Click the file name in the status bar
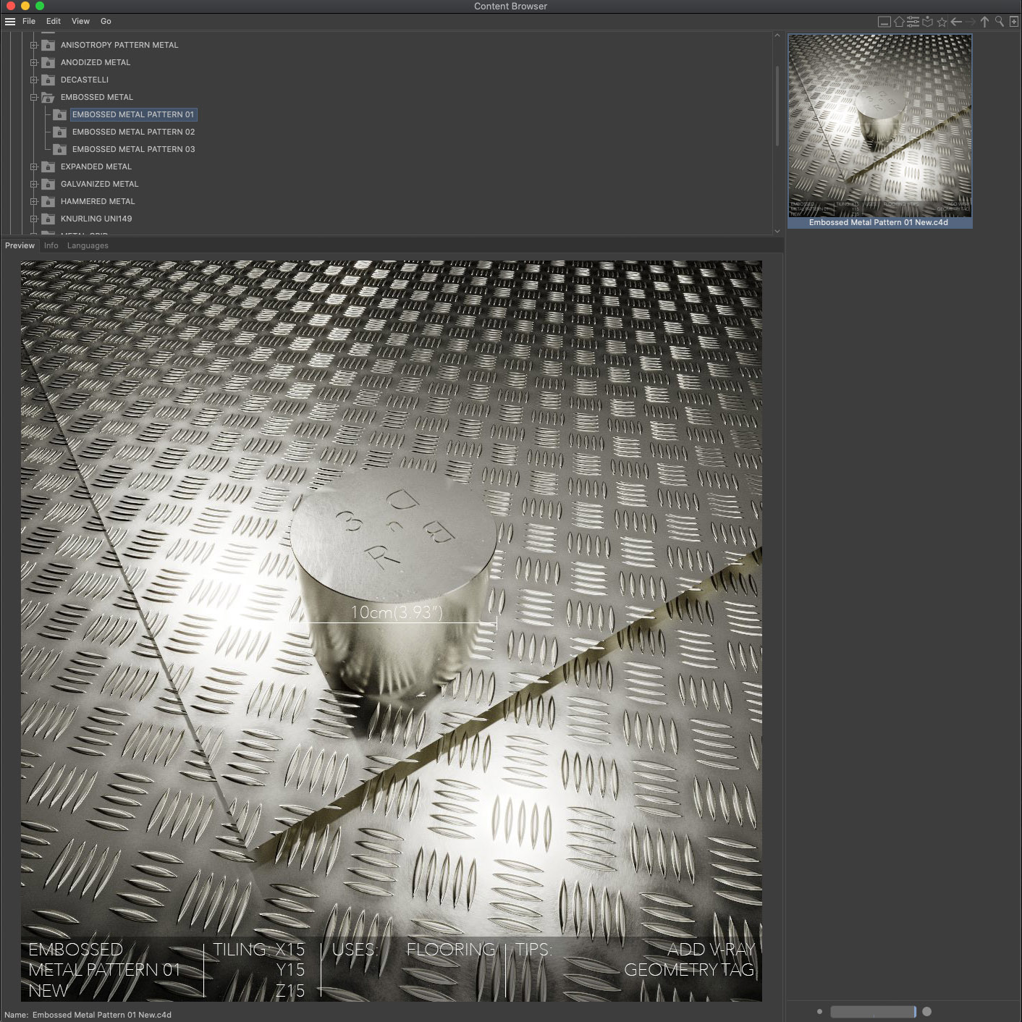 (102, 1015)
